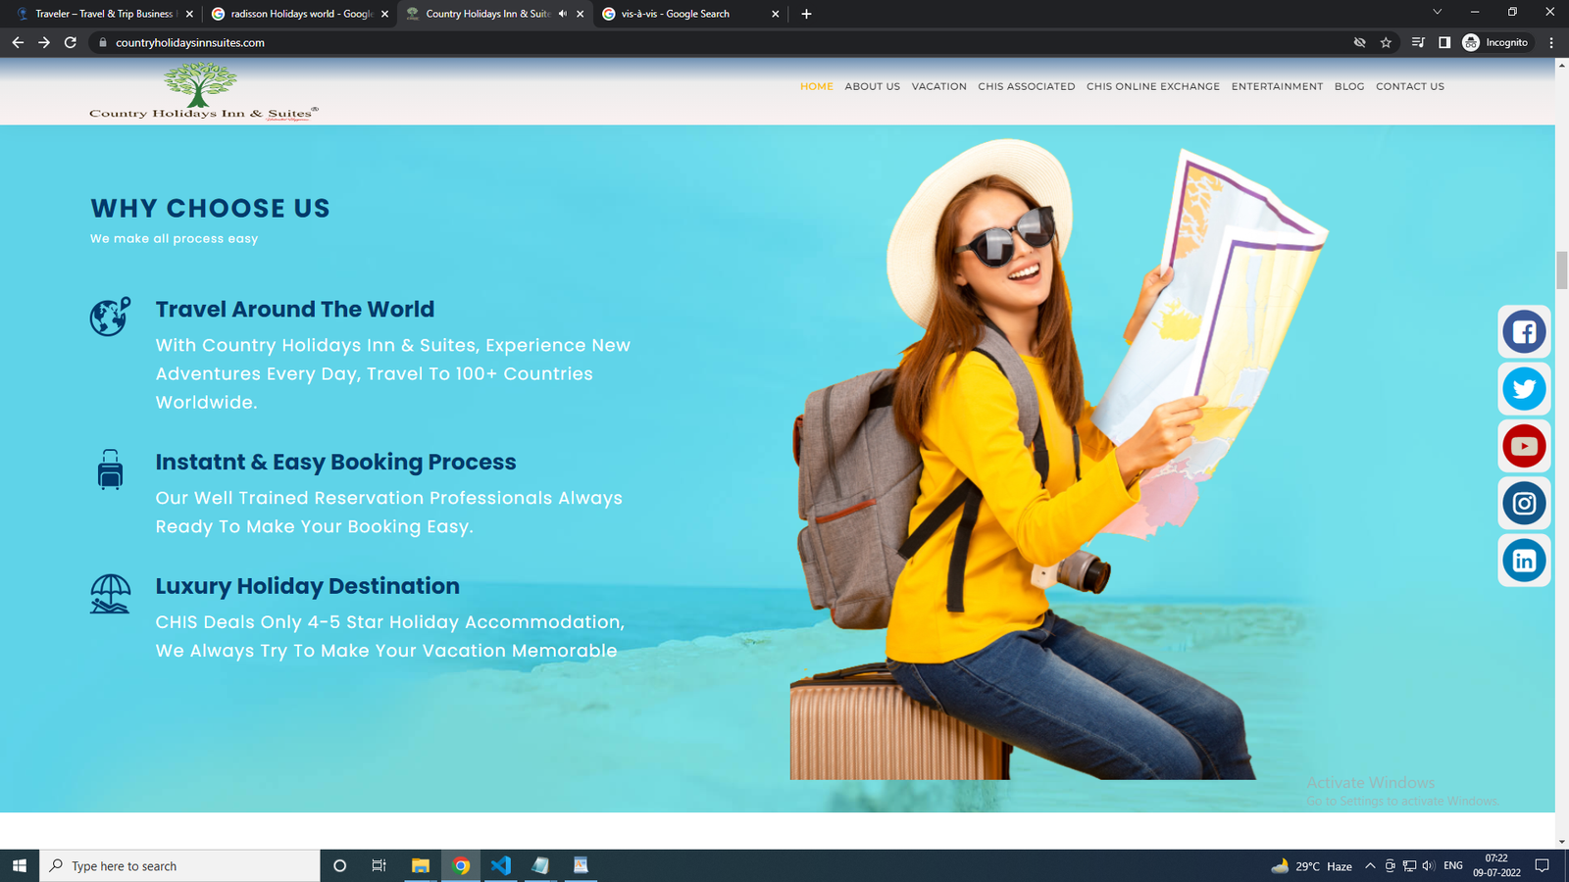Open the Twitter social icon

point(1524,389)
